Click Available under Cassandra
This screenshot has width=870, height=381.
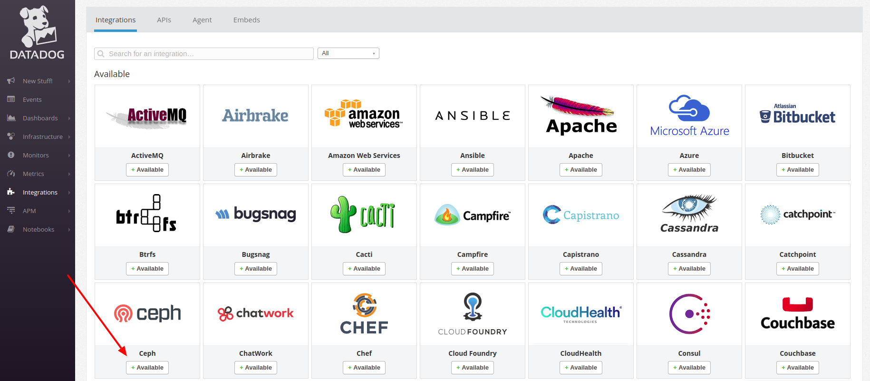[x=689, y=269]
